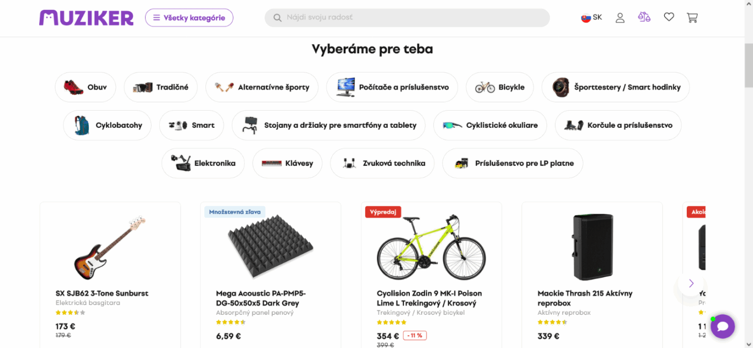Click the Muziker logo
The image size is (753, 348).
pyautogui.click(x=86, y=18)
